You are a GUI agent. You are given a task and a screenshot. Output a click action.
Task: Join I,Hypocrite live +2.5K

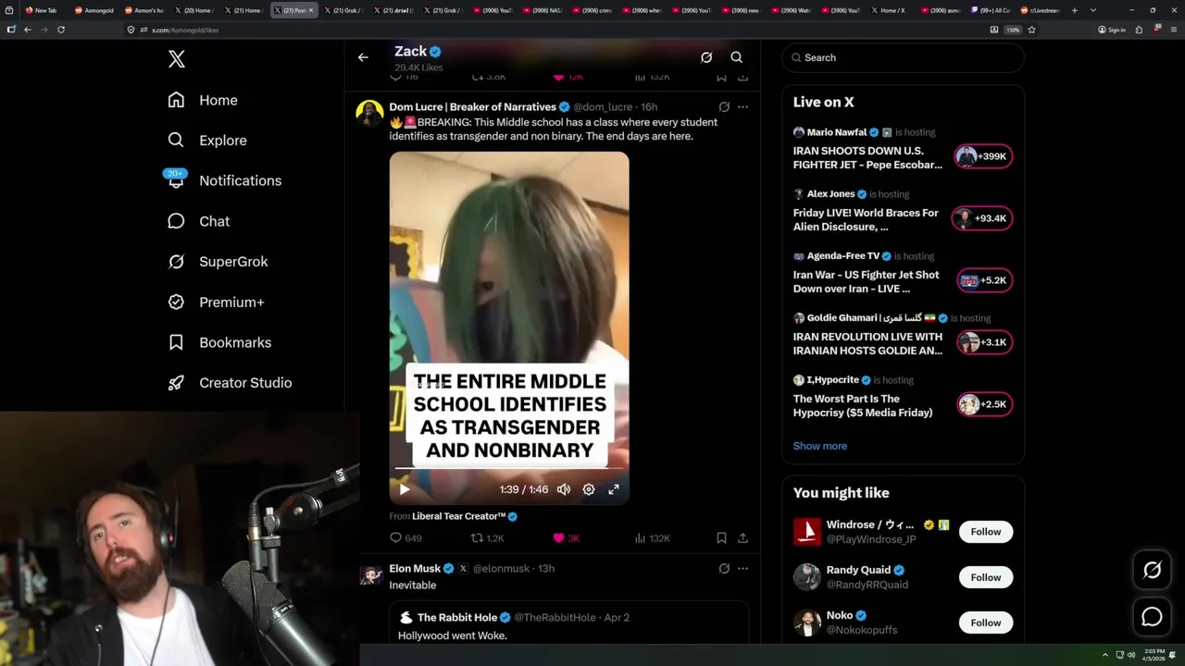[984, 404]
